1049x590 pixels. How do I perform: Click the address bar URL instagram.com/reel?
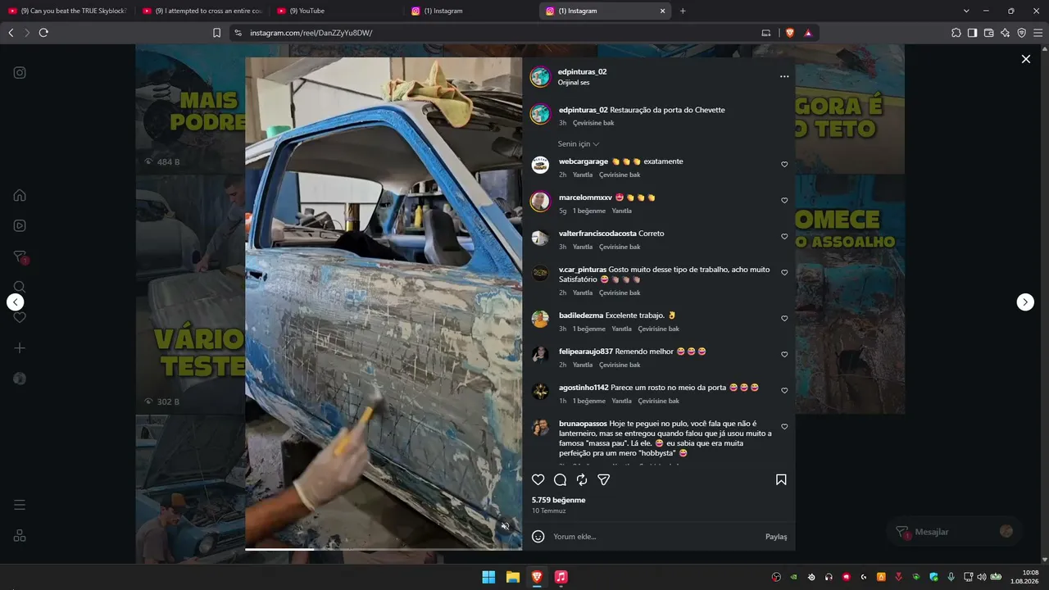pos(311,33)
